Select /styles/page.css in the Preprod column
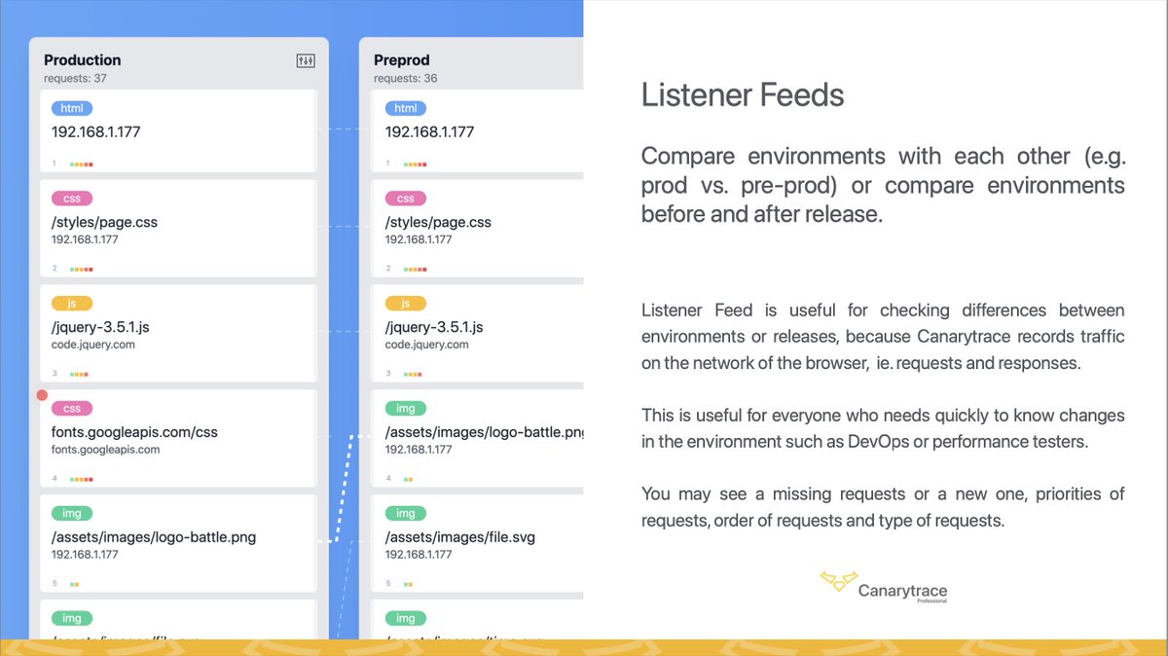Viewport: 1168px width, 656px height. (438, 222)
